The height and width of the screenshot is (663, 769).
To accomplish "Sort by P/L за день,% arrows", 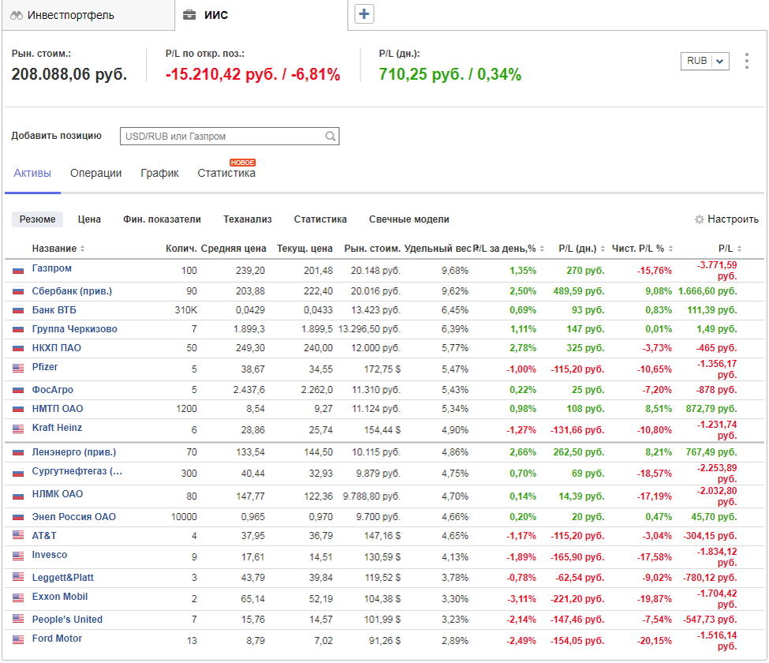I will point(542,249).
